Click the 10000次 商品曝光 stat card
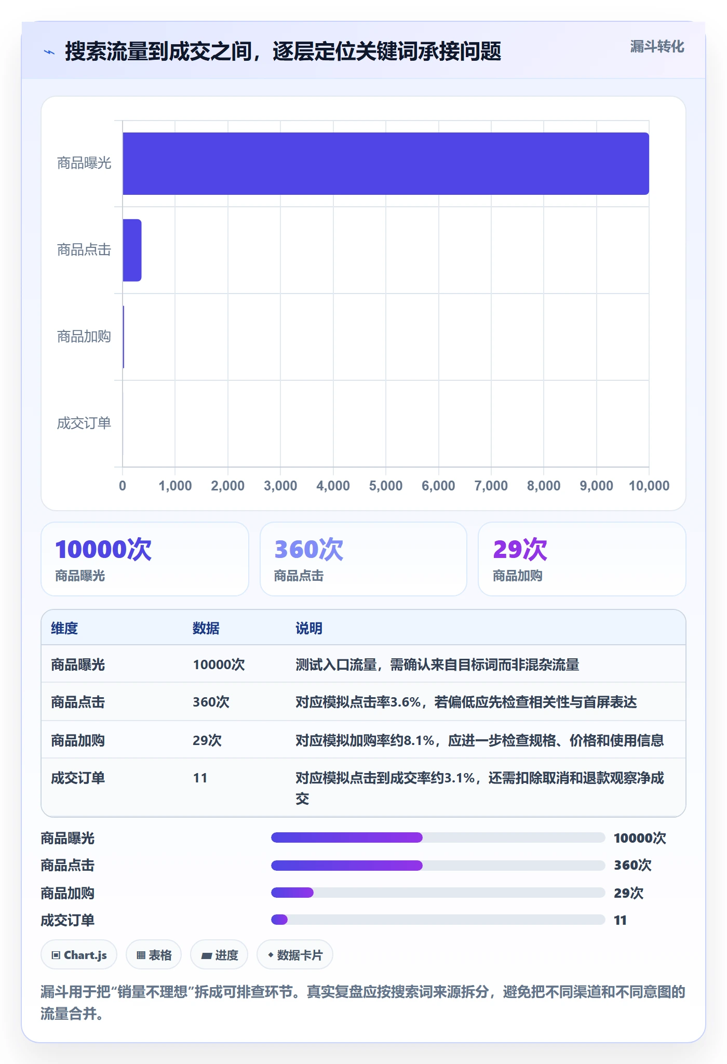The width and height of the screenshot is (727, 1064). point(145,559)
